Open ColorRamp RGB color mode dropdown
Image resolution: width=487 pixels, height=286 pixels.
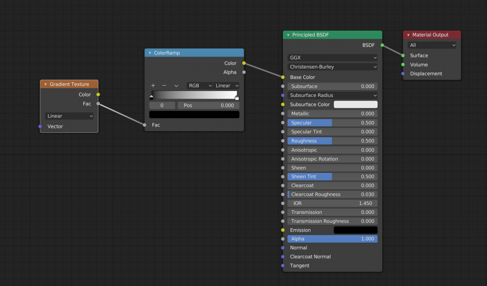[199, 86]
